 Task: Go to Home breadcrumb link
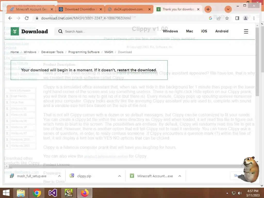coord(15,52)
